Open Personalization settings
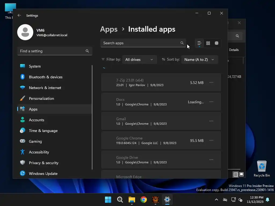The width and height of the screenshot is (275, 206). click(x=54, y=98)
